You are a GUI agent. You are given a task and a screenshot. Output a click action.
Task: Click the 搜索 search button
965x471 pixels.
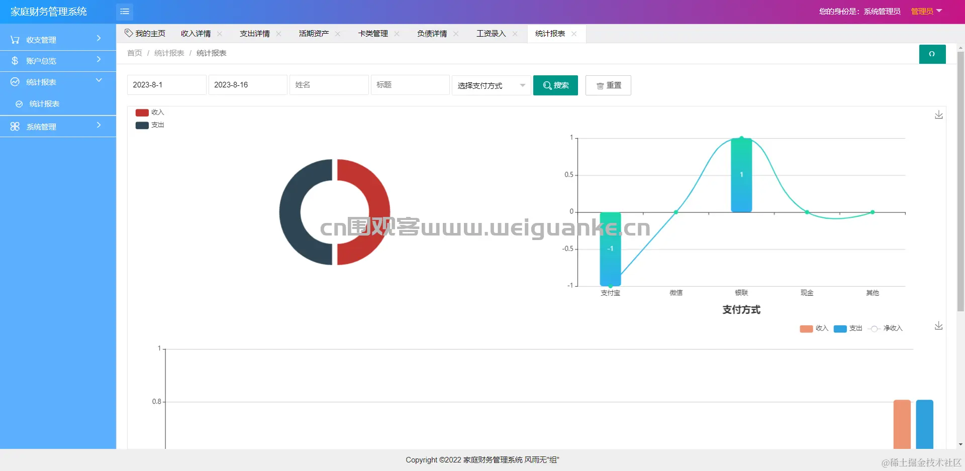point(555,85)
